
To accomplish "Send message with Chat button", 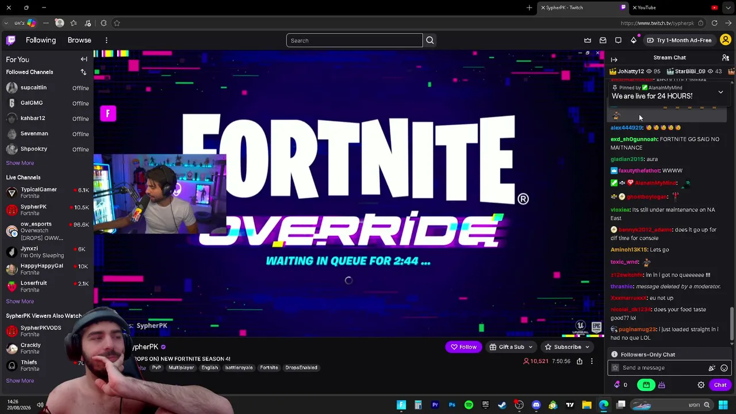I will 720,385.
